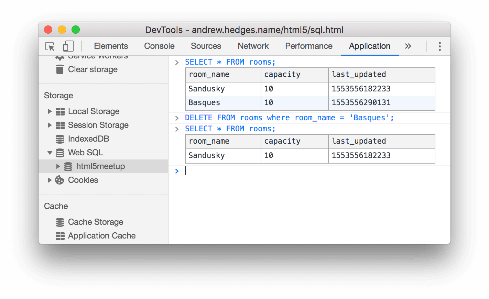Toggle the device toolbar emulation mode
This screenshot has width=489, height=299.
click(68, 45)
